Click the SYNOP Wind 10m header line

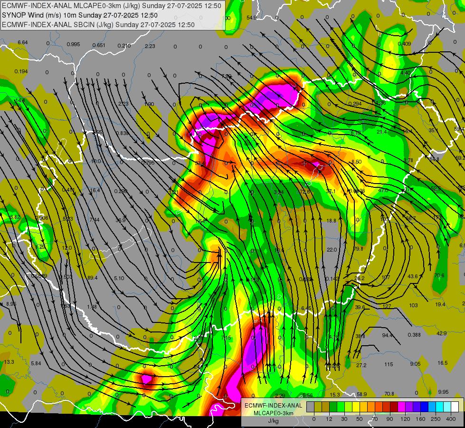click(x=80, y=15)
